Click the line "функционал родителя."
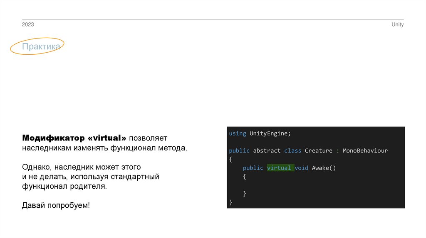 coord(64,187)
